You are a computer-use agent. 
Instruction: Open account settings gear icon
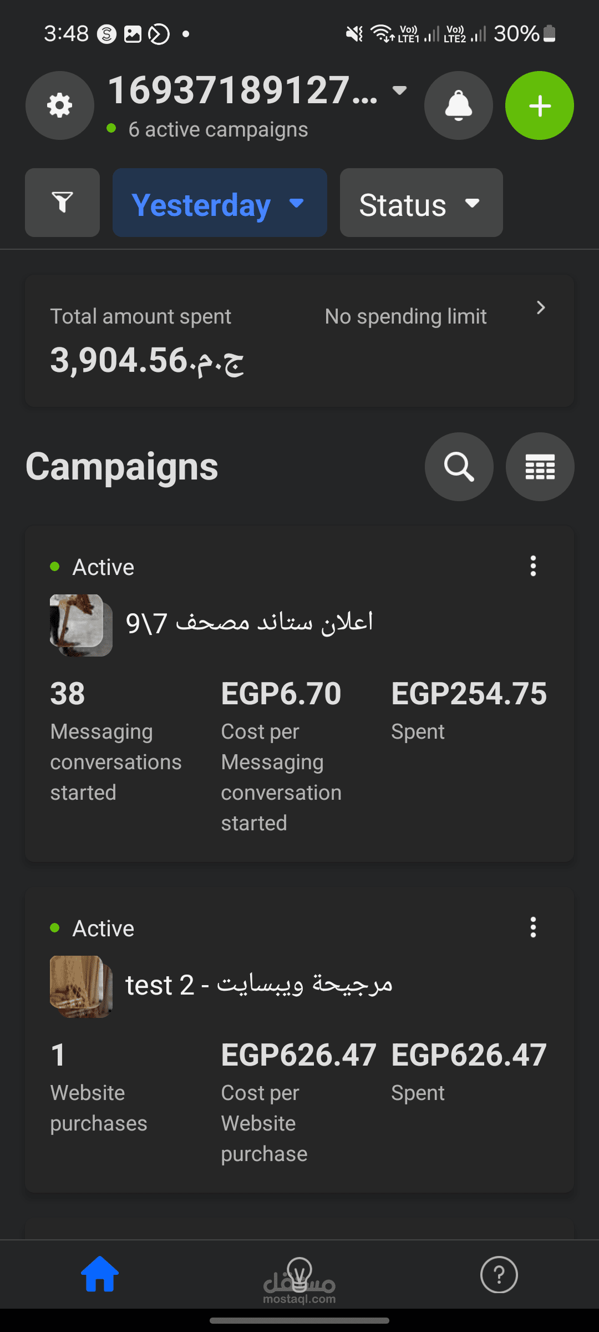[x=60, y=105]
